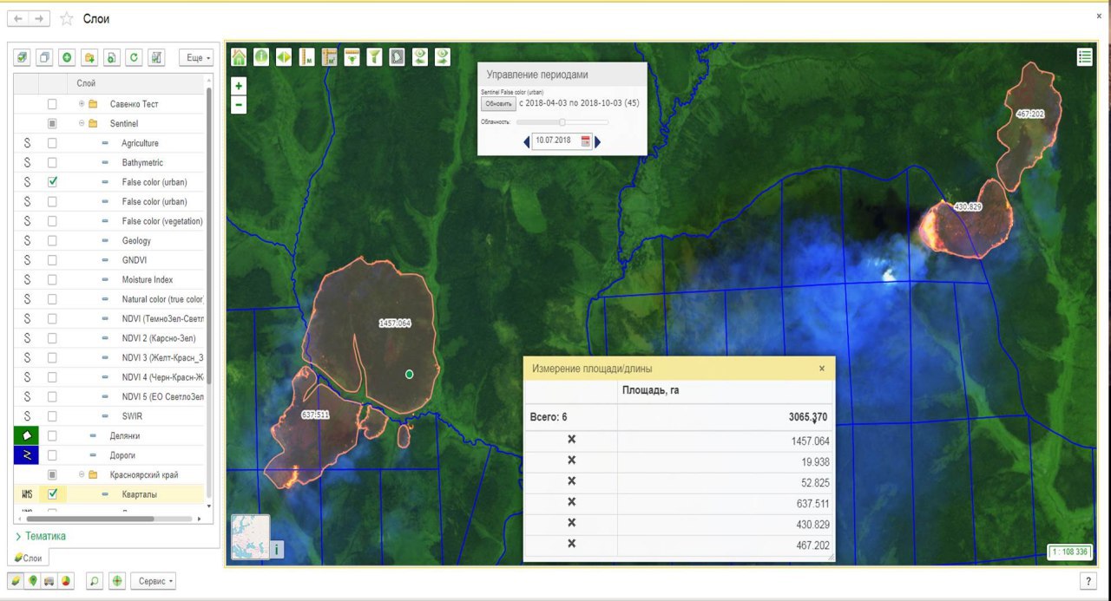Viewport: 1111px width, 601px height.
Task: Adjust the Облачность cloudiness slider handle
Action: pos(562,122)
